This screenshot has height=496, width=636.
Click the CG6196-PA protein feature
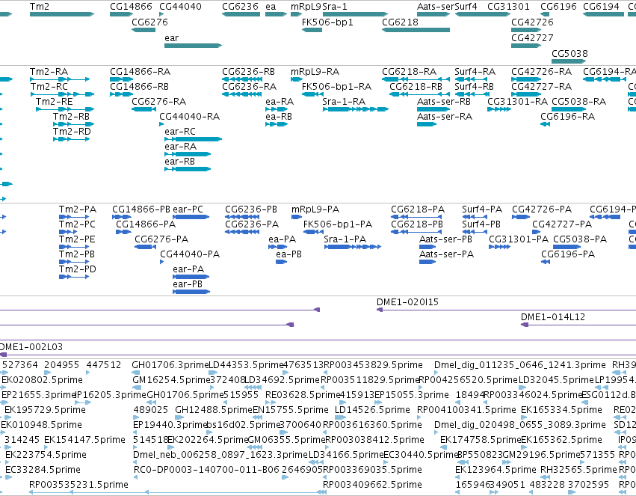pos(546,262)
